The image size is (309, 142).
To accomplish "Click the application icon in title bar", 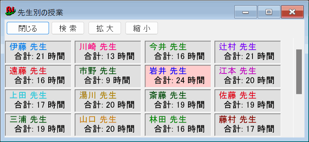I will click(x=10, y=11).
